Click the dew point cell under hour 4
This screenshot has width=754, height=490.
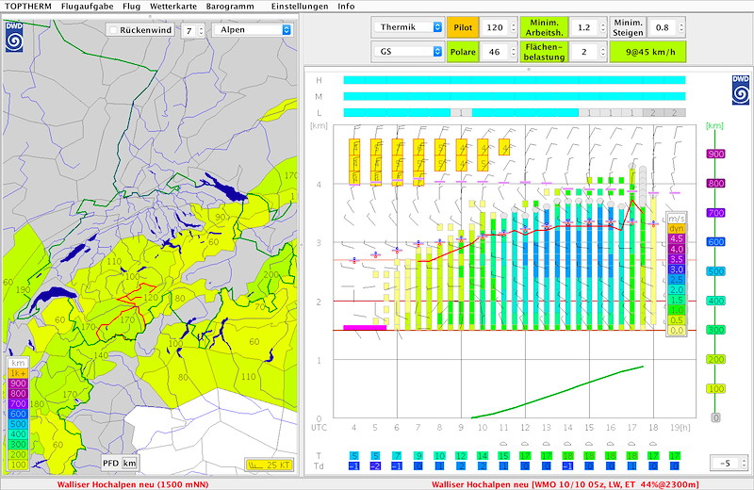[x=354, y=465]
